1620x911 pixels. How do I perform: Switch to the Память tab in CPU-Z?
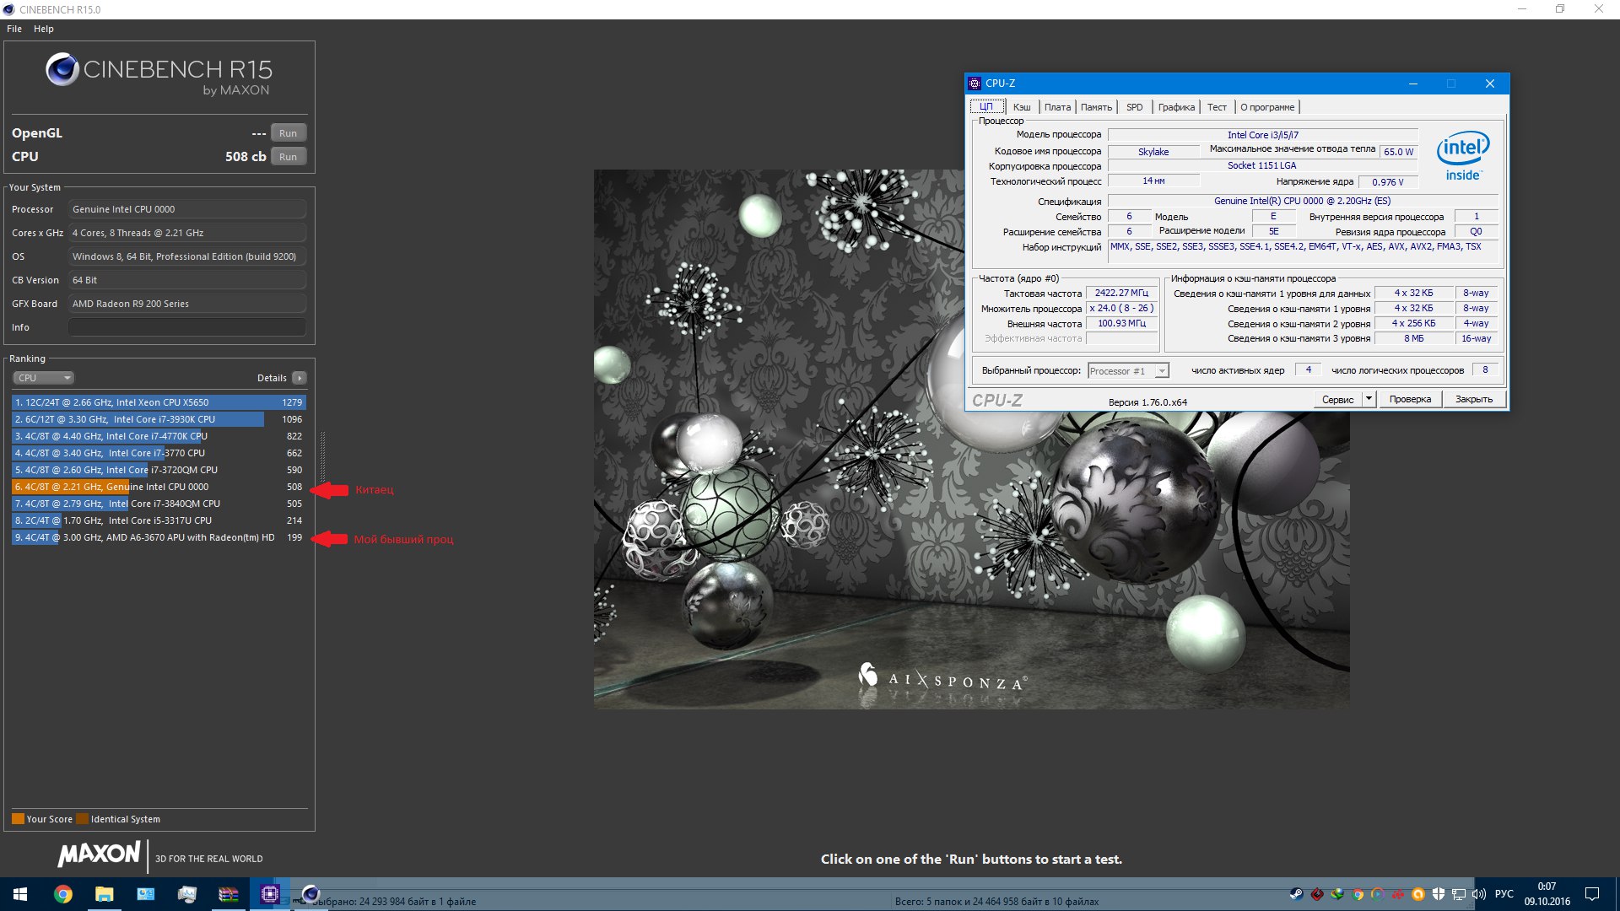click(1096, 107)
